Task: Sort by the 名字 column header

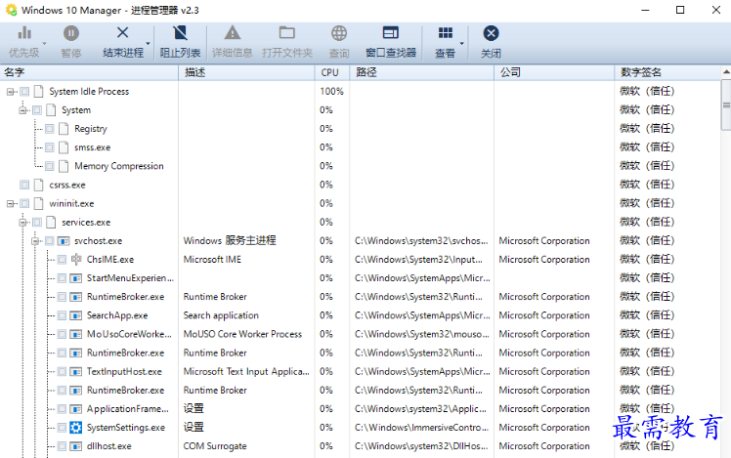Action: [89, 72]
